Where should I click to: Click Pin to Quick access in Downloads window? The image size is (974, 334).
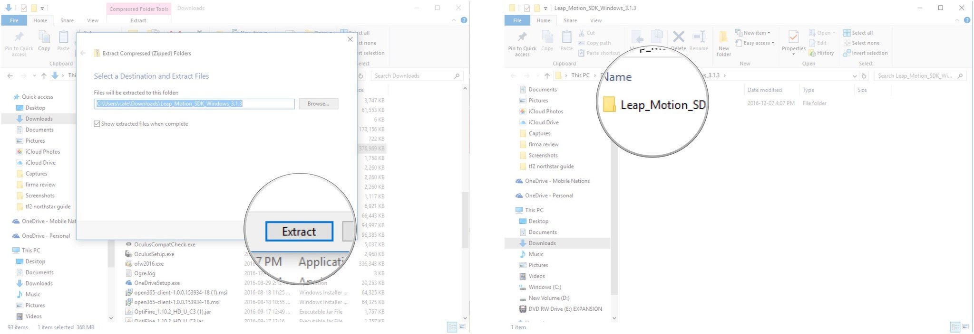pyautogui.click(x=19, y=44)
